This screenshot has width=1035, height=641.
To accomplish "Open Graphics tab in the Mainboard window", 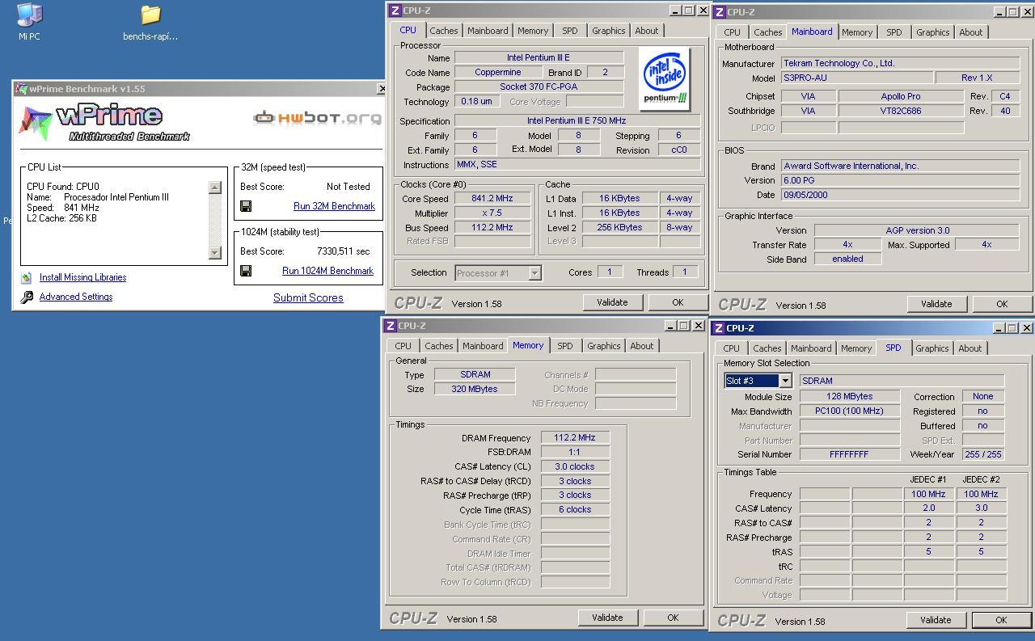I will (x=932, y=32).
